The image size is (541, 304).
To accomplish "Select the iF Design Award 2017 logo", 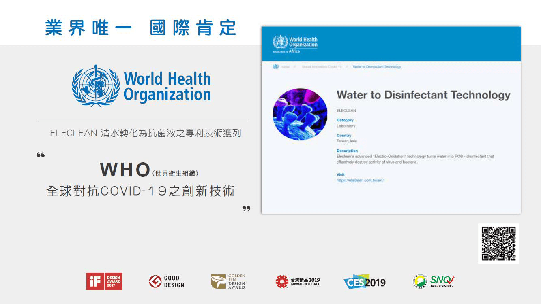I will pyautogui.click(x=104, y=281).
